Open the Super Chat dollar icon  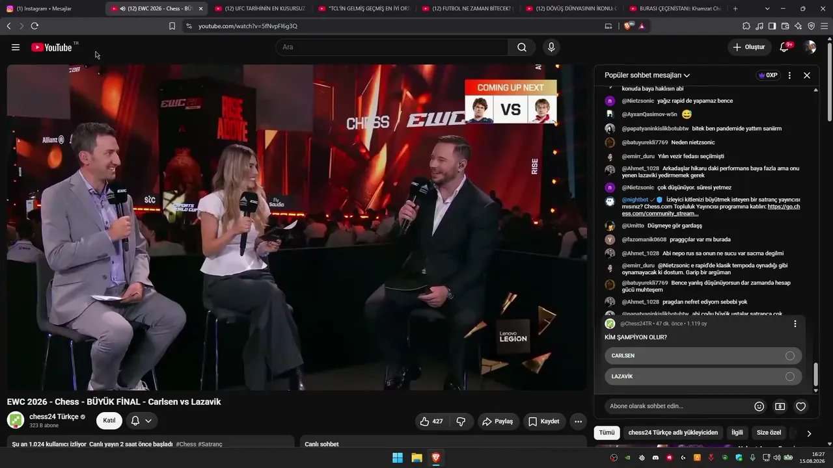780,406
